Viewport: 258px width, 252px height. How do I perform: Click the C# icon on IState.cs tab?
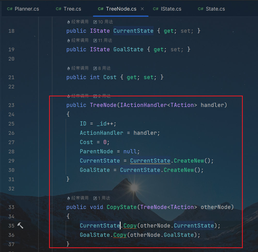tap(156, 9)
